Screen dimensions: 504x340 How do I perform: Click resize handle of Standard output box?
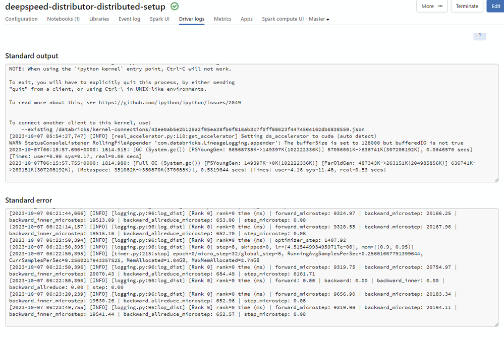(496, 180)
